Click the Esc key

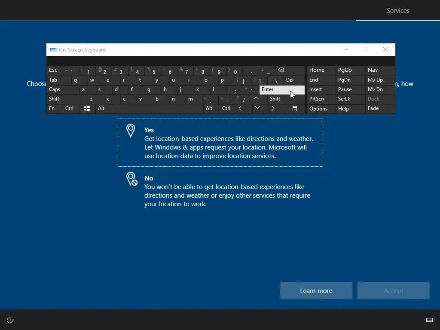(55, 70)
